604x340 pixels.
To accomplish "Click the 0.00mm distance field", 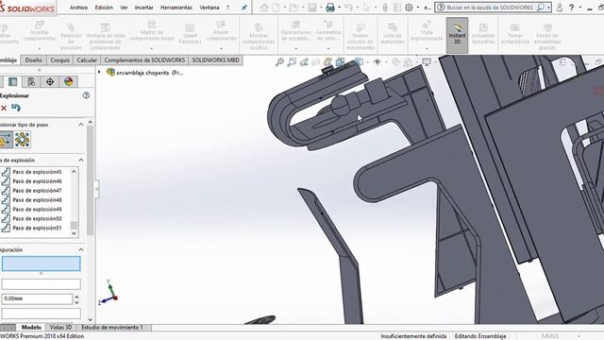I will [37, 298].
